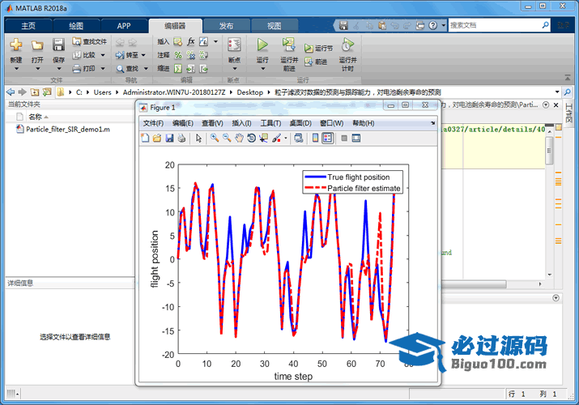Click Find Files (查找文件) button
The height and width of the screenshot is (405, 579).
pos(90,42)
